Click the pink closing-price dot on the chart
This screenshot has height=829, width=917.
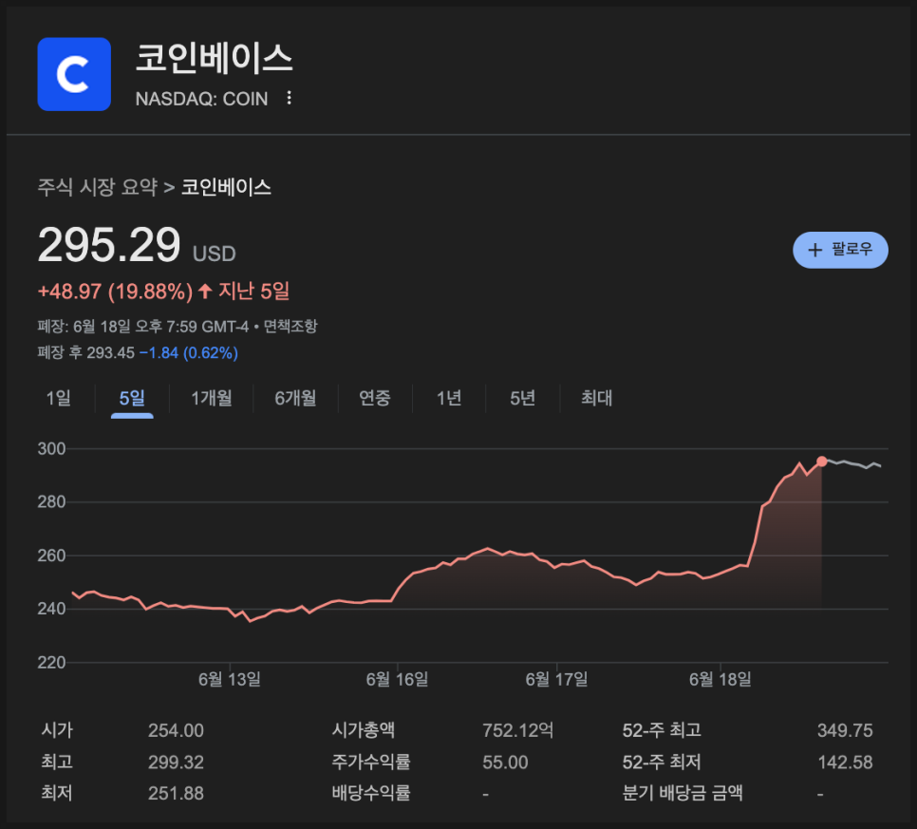click(x=822, y=462)
